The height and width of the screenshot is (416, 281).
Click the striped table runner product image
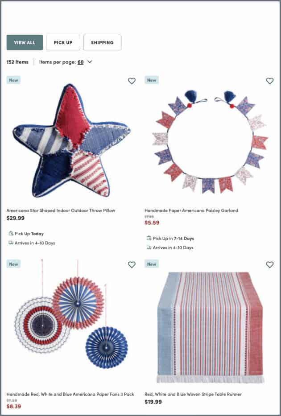tap(210, 328)
